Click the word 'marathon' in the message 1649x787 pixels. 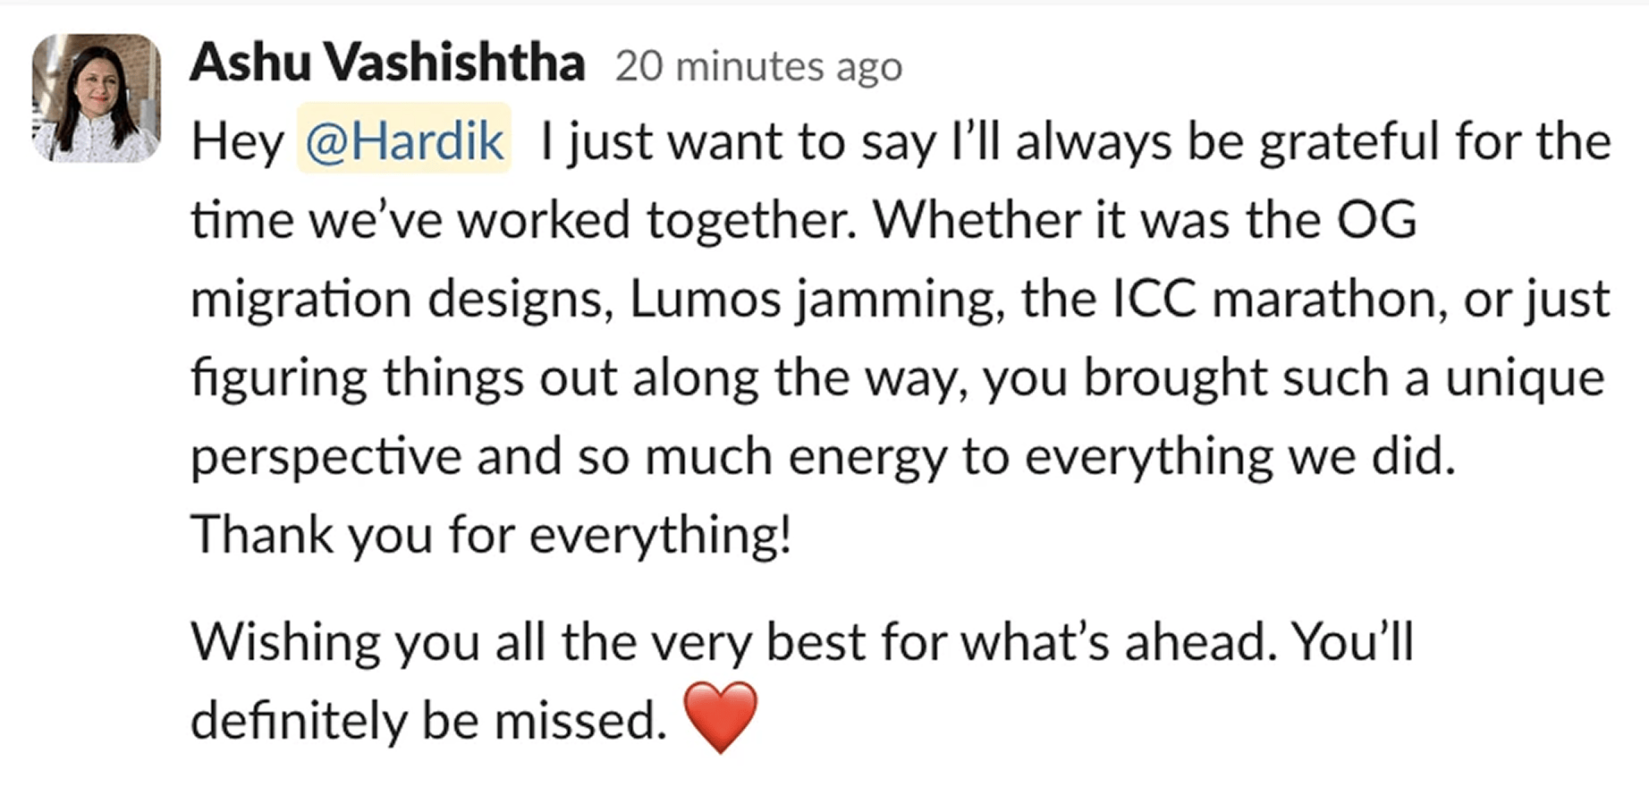click(x=1329, y=299)
